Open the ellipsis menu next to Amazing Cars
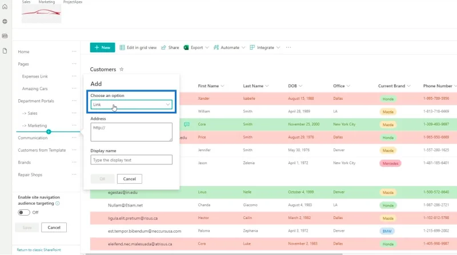 coord(74,88)
